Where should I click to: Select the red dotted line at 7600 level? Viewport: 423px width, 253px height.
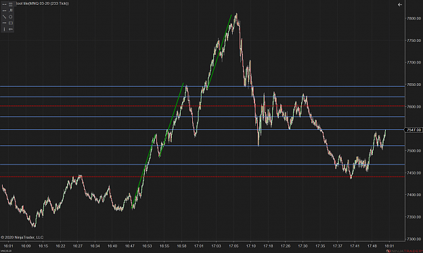click(202, 106)
